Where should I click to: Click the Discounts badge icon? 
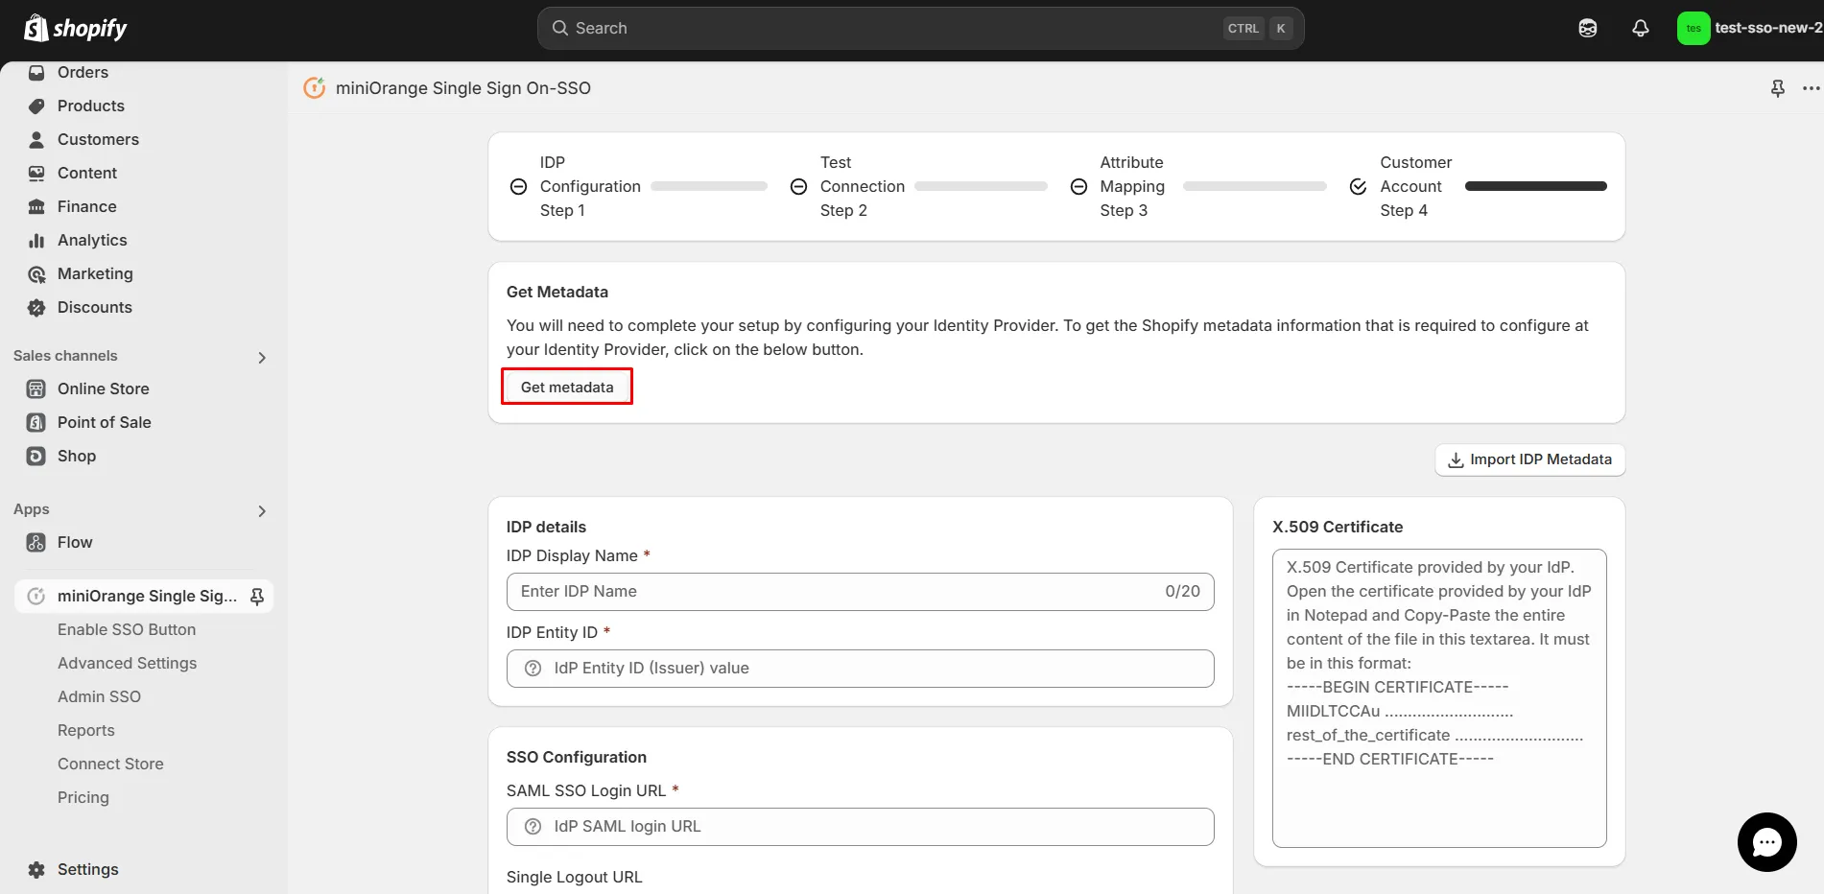pyautogui.click(x=36, y=308)
